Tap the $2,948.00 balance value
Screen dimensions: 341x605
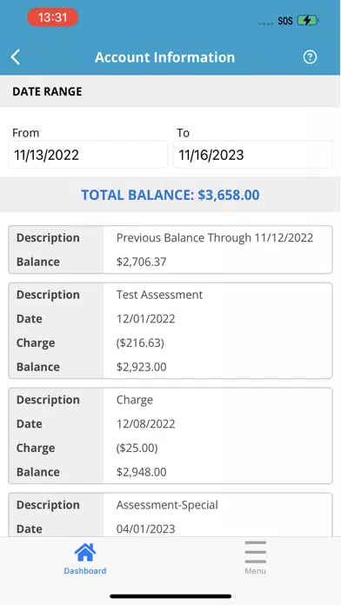141,472
